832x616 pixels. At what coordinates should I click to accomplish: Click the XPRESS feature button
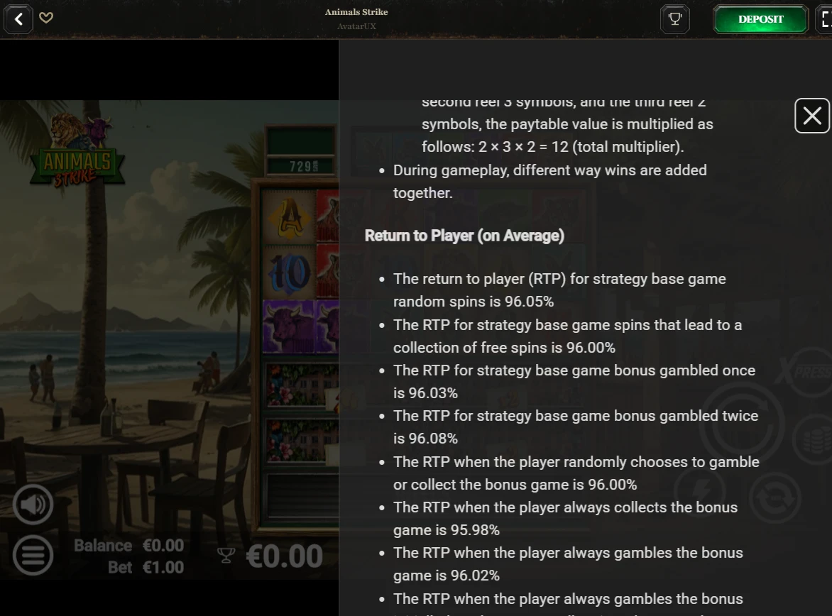(x=808, y=372)
